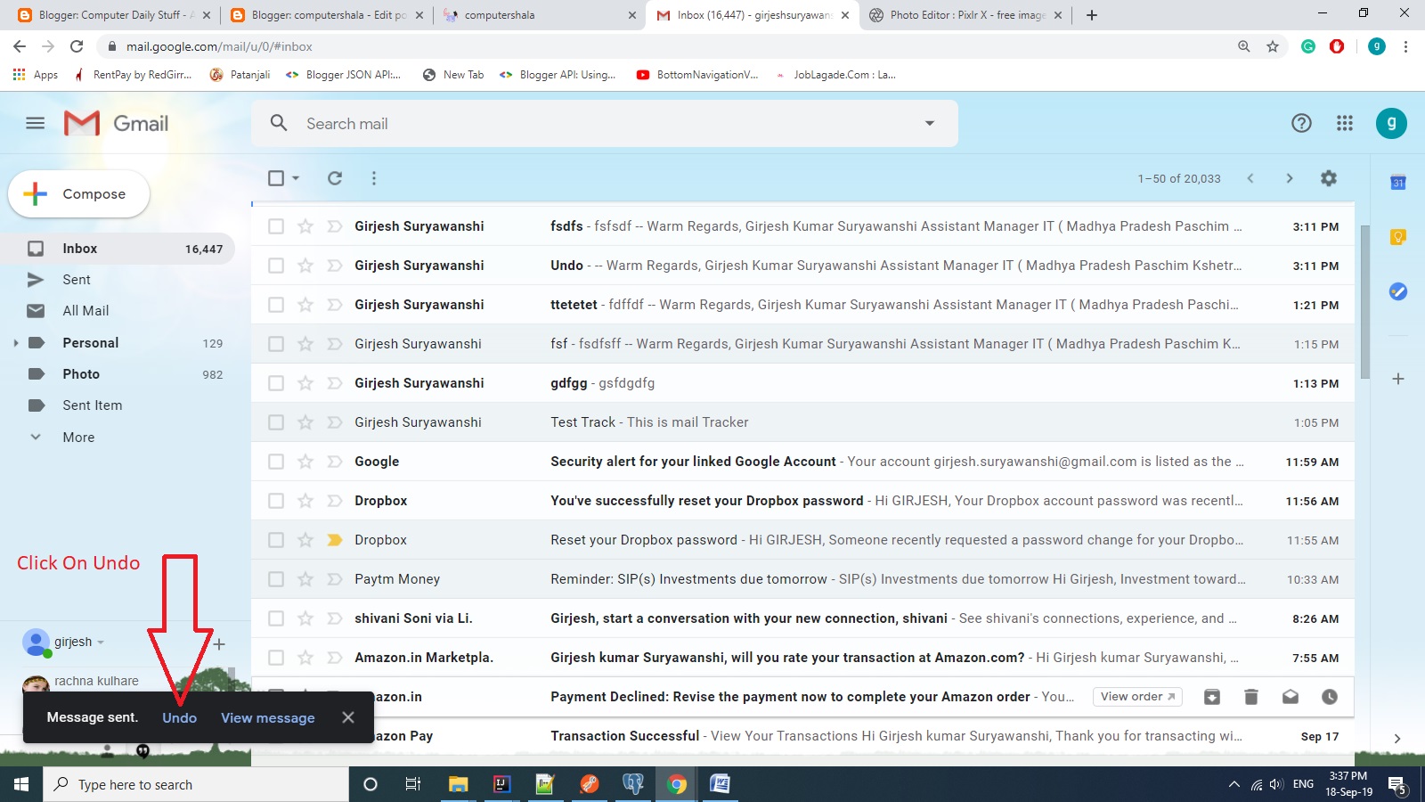Viewport: 1425px width, 802px height.
Task: Open File Explorer from the taskbar
Action: pos(458,784)
